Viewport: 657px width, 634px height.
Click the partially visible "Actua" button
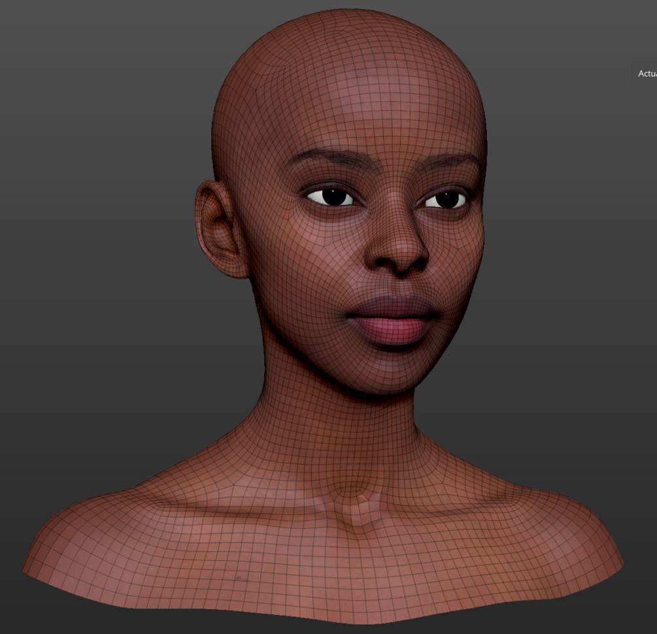645,74
